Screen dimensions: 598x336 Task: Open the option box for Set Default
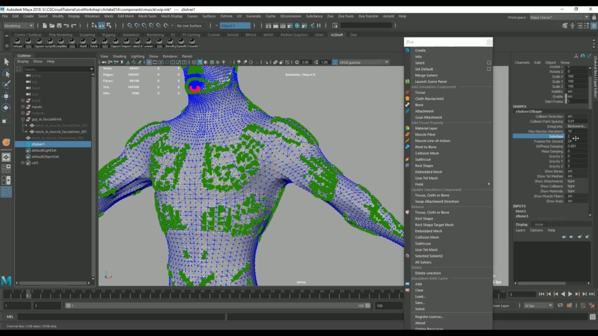click(489, 69)
